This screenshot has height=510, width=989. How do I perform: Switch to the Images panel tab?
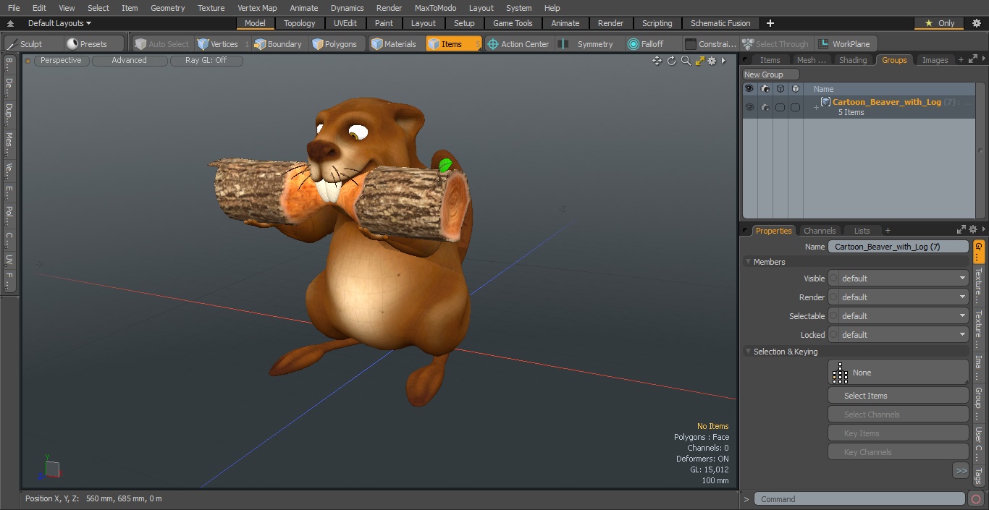pyautogui.click(x=935, y=60)
